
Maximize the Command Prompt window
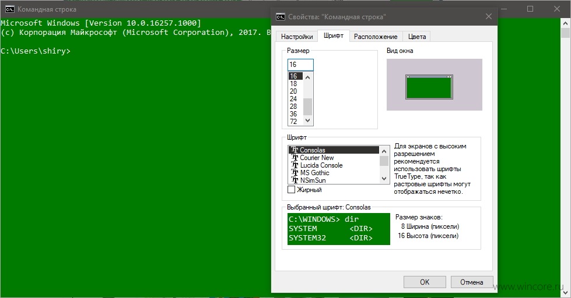pyautogui.click(x=530, y=9)
